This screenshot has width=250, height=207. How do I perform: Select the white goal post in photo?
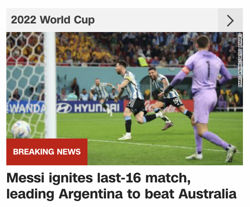click(x=50, y=85)
